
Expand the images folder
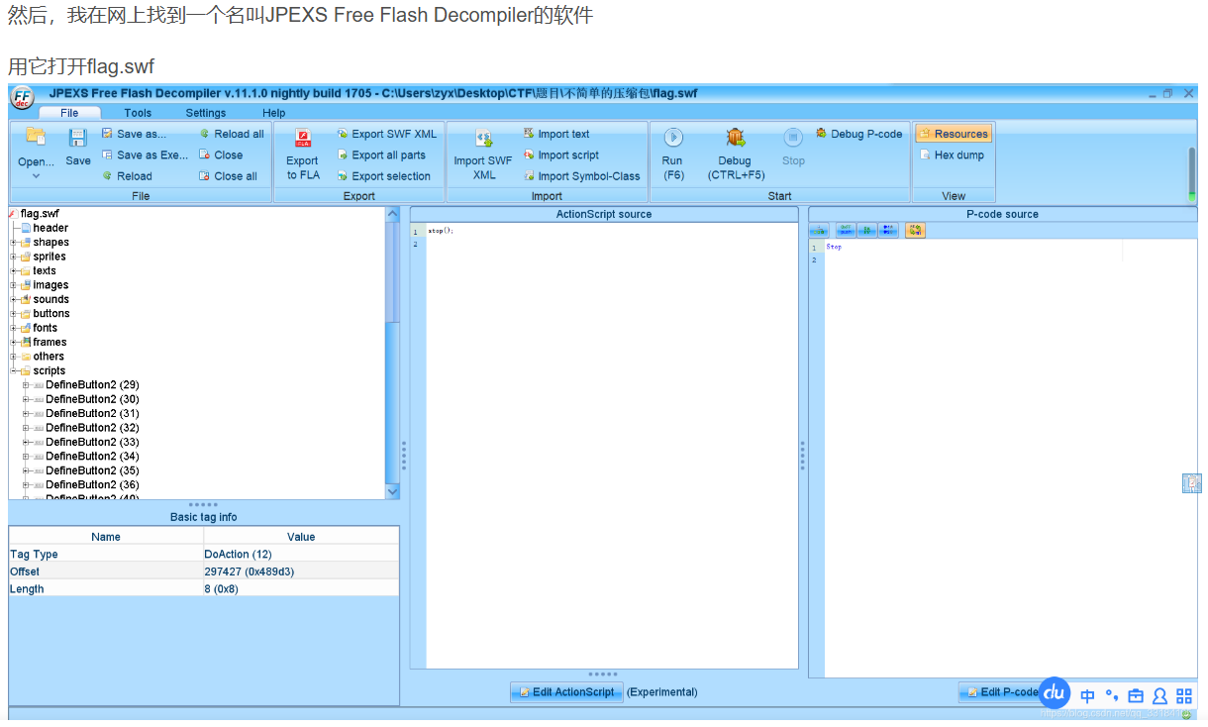[x=14, y=285]
